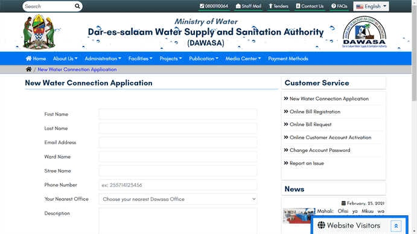Click the Description text area

pyautogui.click(x=177, y=221)
